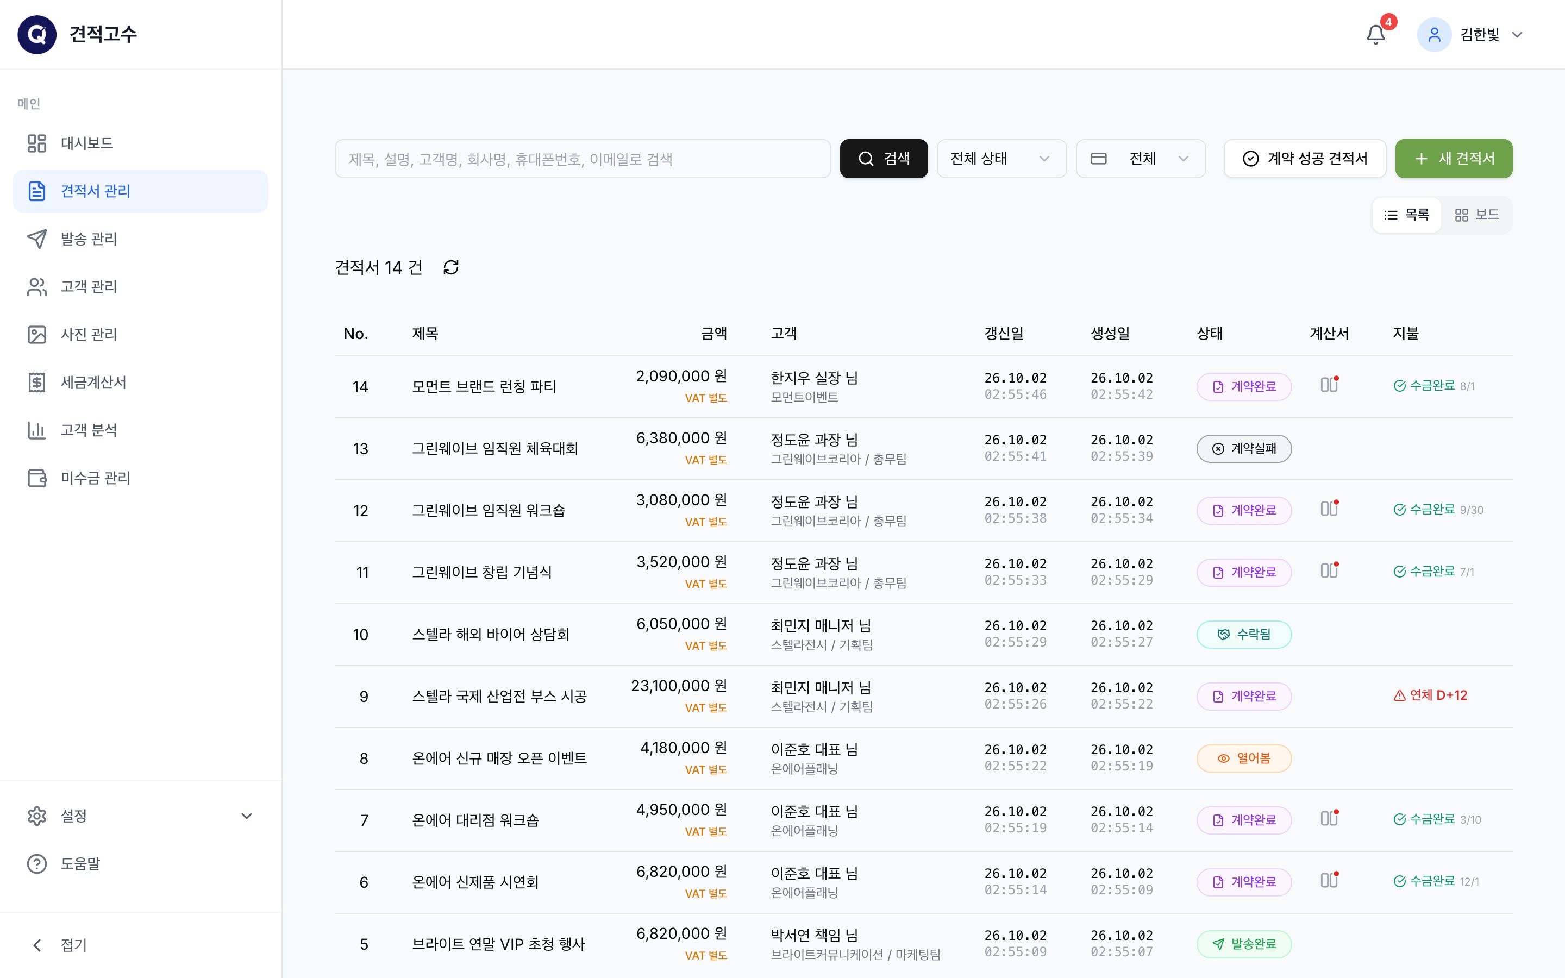Image resolution: width=1565 pixels, height=978 pixels.
Task: Click the 견적고수 logo icon
Action: (x=37, y=34)
